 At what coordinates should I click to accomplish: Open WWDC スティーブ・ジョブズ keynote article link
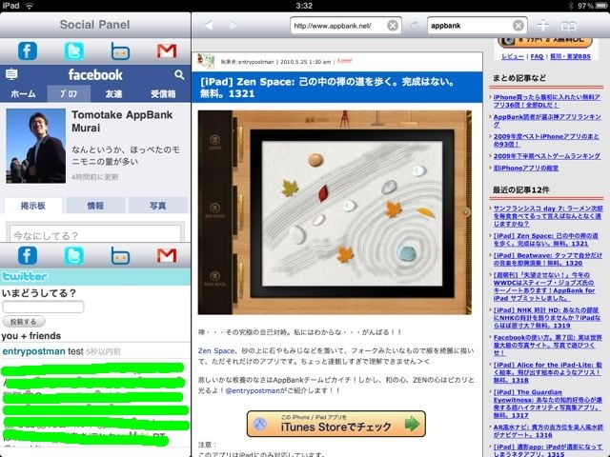[545, 287]
